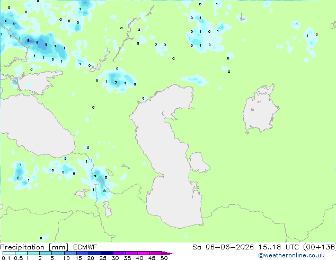This screenshot has width=336, height=260.
Task: Click the Kara-Bogaz-Gol bay east of the Caspian
Action: coord(198,162)
